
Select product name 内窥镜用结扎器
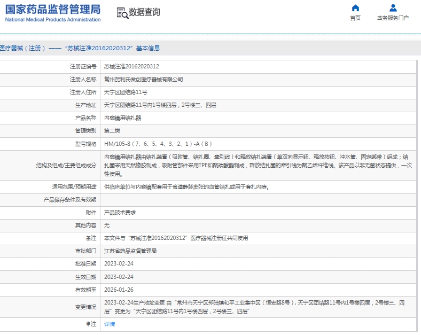pos(123,118)
